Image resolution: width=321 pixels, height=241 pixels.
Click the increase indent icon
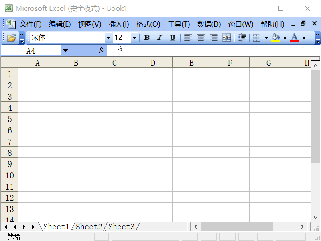pos(242,37)
